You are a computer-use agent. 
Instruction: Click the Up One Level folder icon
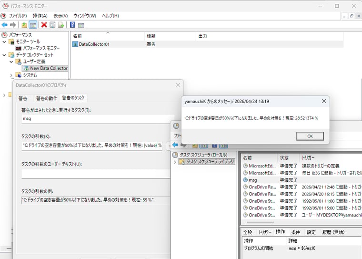coord(24,25)
